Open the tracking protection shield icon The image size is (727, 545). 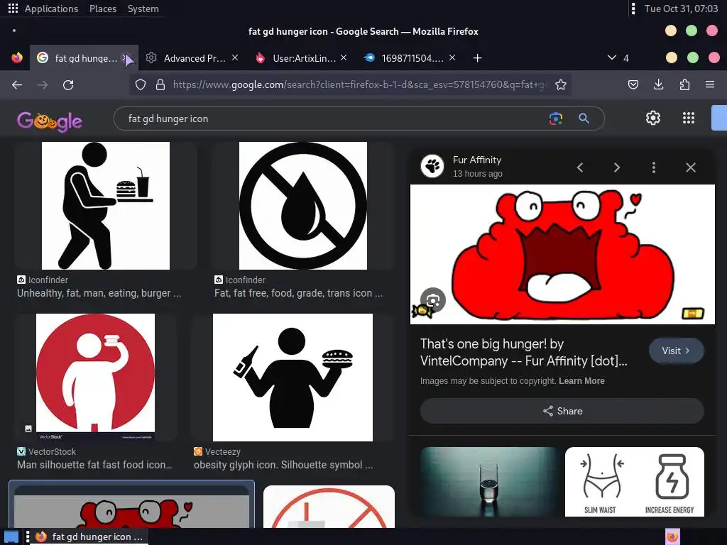[141, 84]
